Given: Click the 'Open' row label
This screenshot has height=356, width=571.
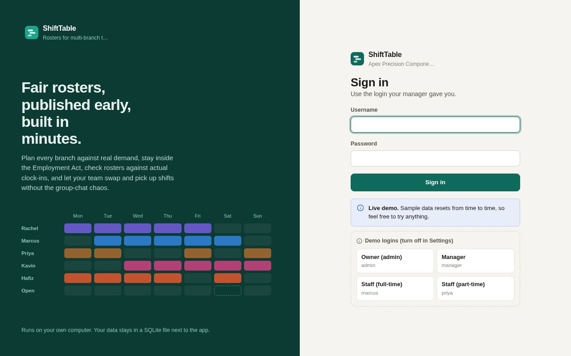Looking at the screenshot, I should point(28,291).
